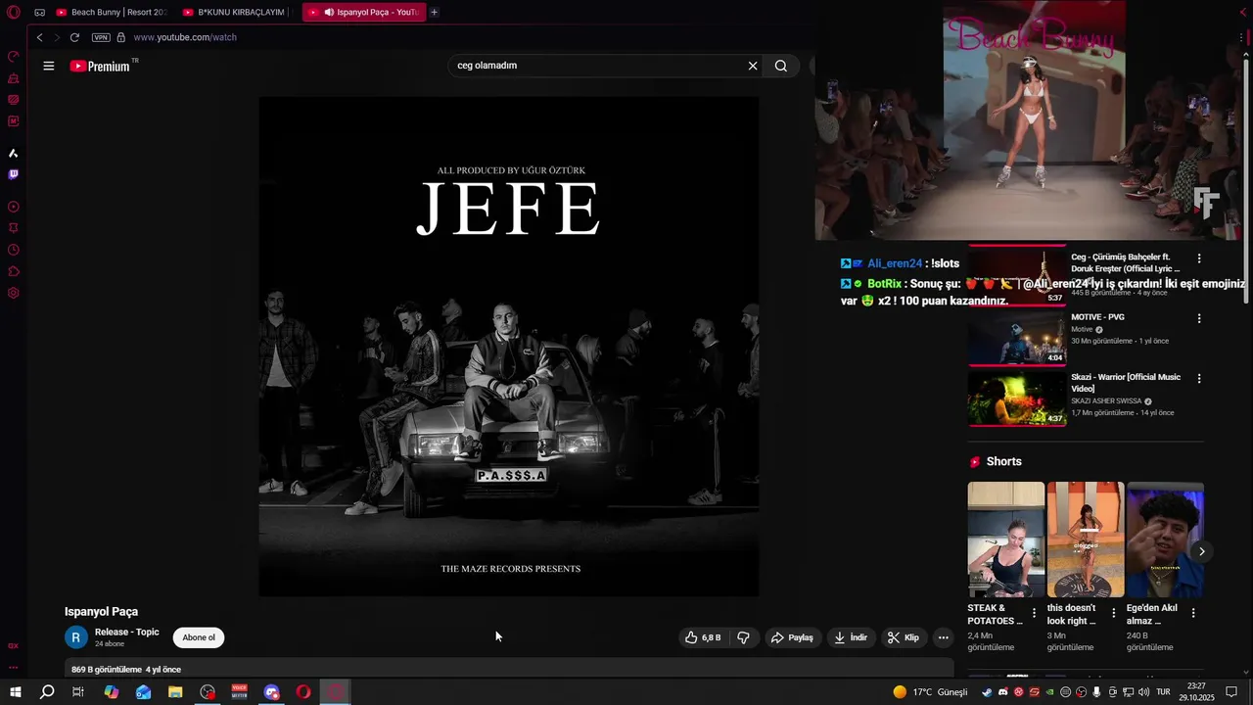Open the Player icon in Opera sidebar
This screenshot has height=705, width=1253.
14,207
